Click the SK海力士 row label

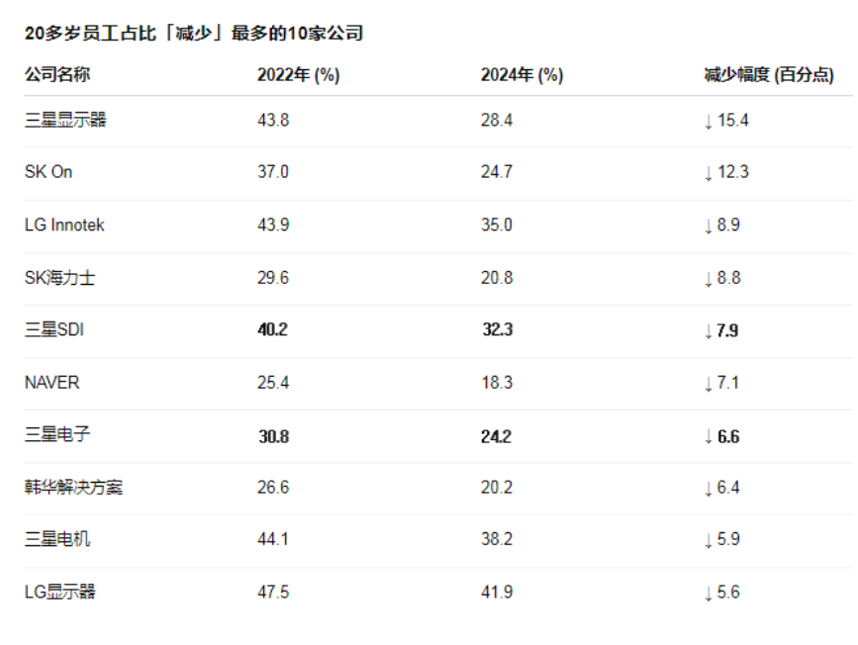59,278
